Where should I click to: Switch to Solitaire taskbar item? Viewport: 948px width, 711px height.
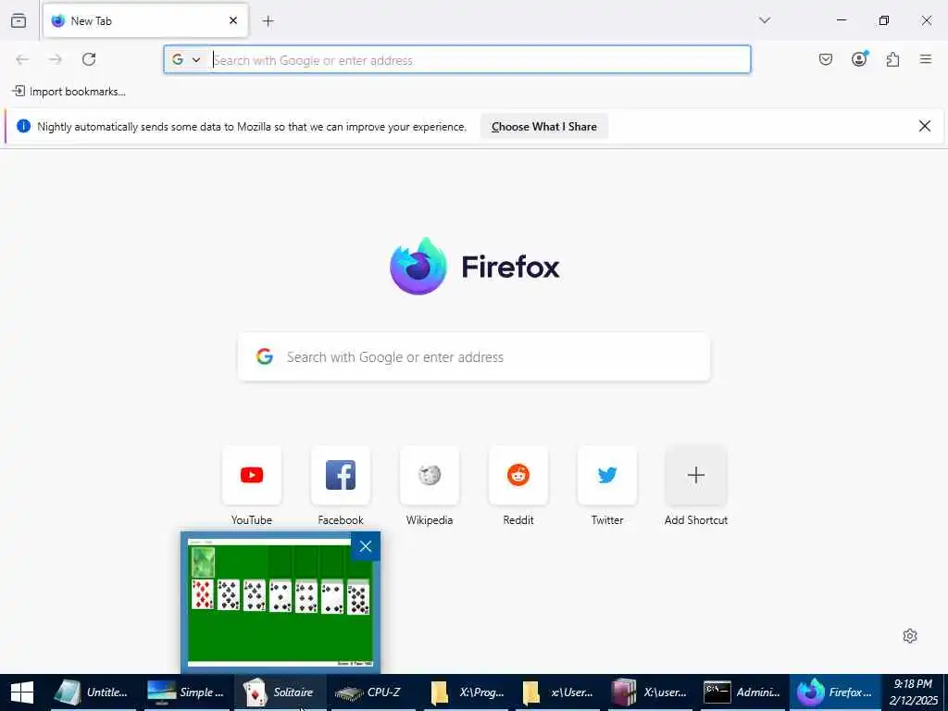pyautogui.click(x=280, y=692)
